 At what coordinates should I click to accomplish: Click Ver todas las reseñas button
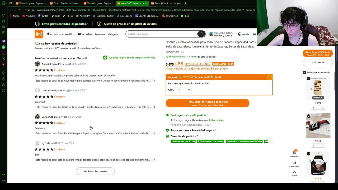pos(95,171)
